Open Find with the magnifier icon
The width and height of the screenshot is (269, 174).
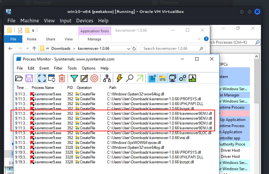pyautogui.click(x=130, y=78)
